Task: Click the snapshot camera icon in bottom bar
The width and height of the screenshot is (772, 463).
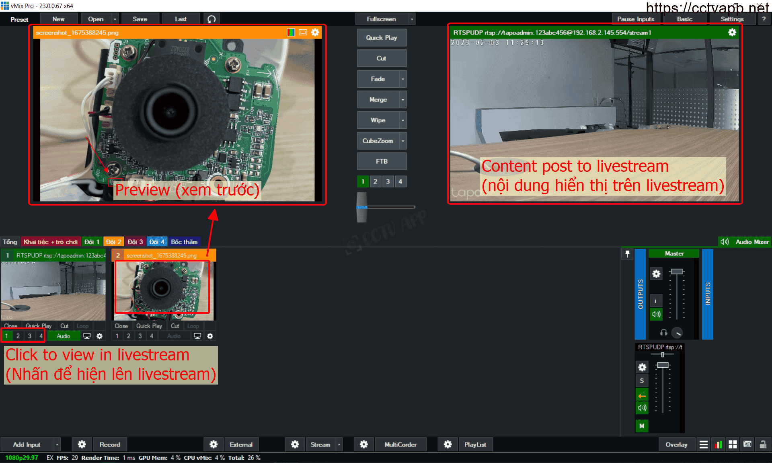Action: pos(747,444)
